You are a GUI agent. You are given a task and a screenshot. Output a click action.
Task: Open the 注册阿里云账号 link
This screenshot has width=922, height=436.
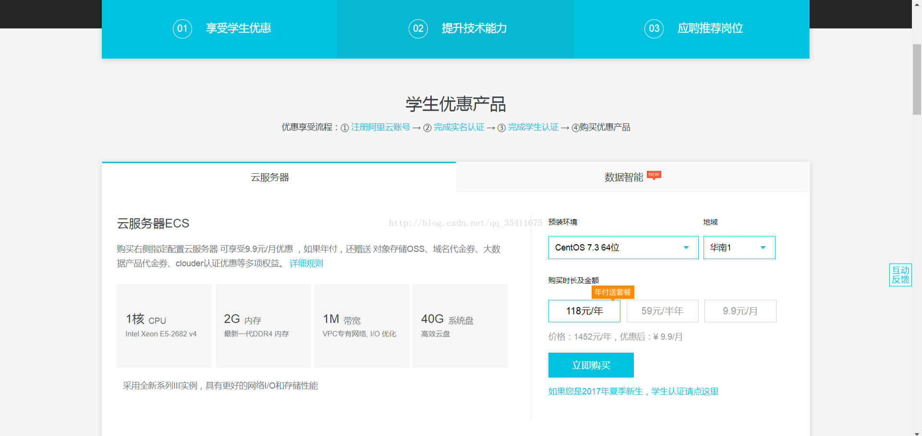(380, 127)
